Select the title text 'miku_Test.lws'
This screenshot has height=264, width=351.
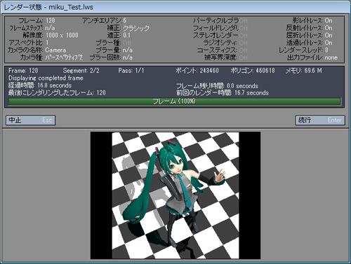click(x=71, y=7)
